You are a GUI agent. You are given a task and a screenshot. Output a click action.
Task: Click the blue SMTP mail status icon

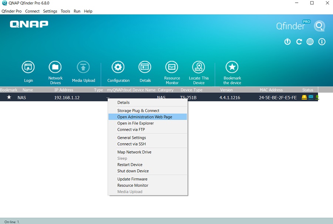coord(311,97)
